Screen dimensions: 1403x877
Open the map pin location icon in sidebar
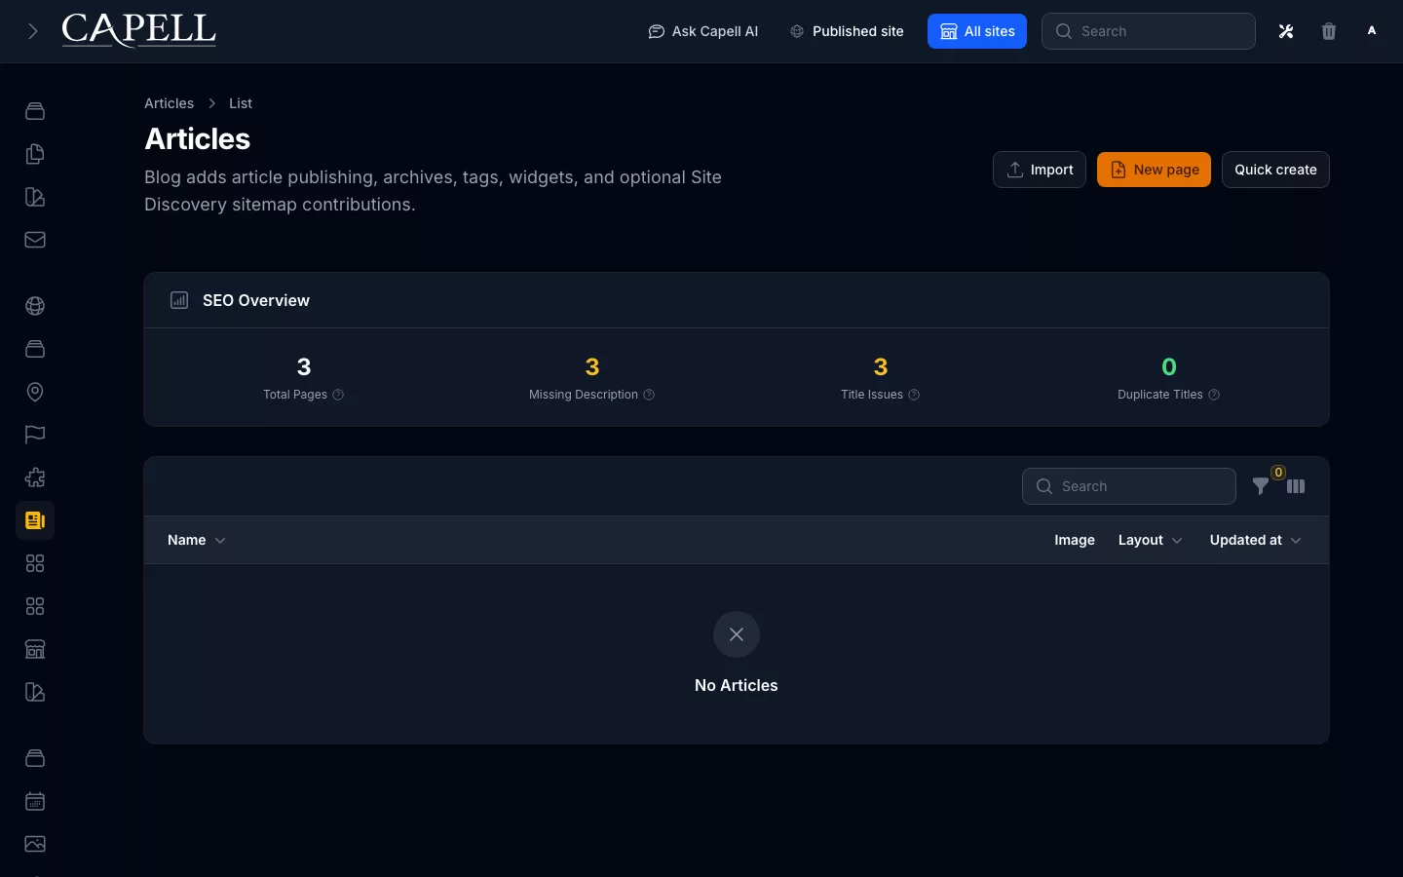[35, 392]
